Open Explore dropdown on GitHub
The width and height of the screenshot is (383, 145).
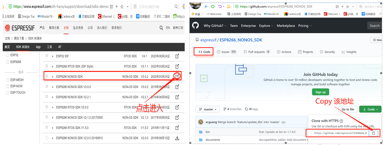pyautogui.click(x=266, y=26)
